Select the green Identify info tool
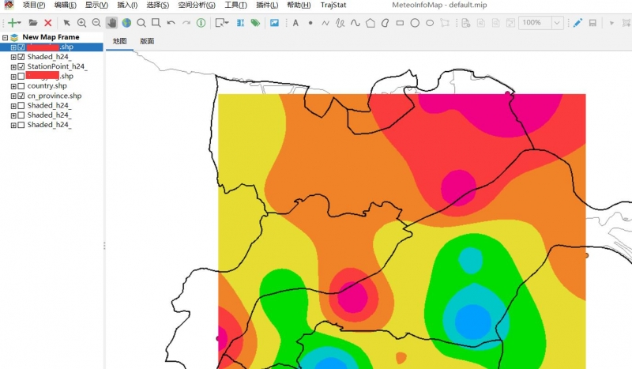Viewport: 632px width, 369px height. point(201,23)
